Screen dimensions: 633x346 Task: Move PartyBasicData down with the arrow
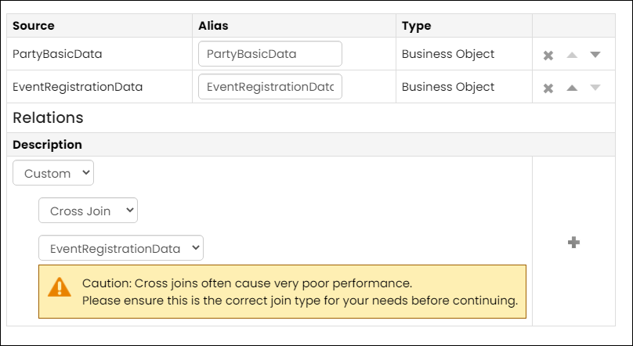595,55
